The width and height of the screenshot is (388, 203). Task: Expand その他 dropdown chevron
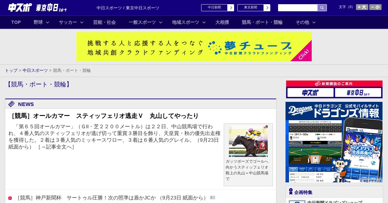click(314, 22)
